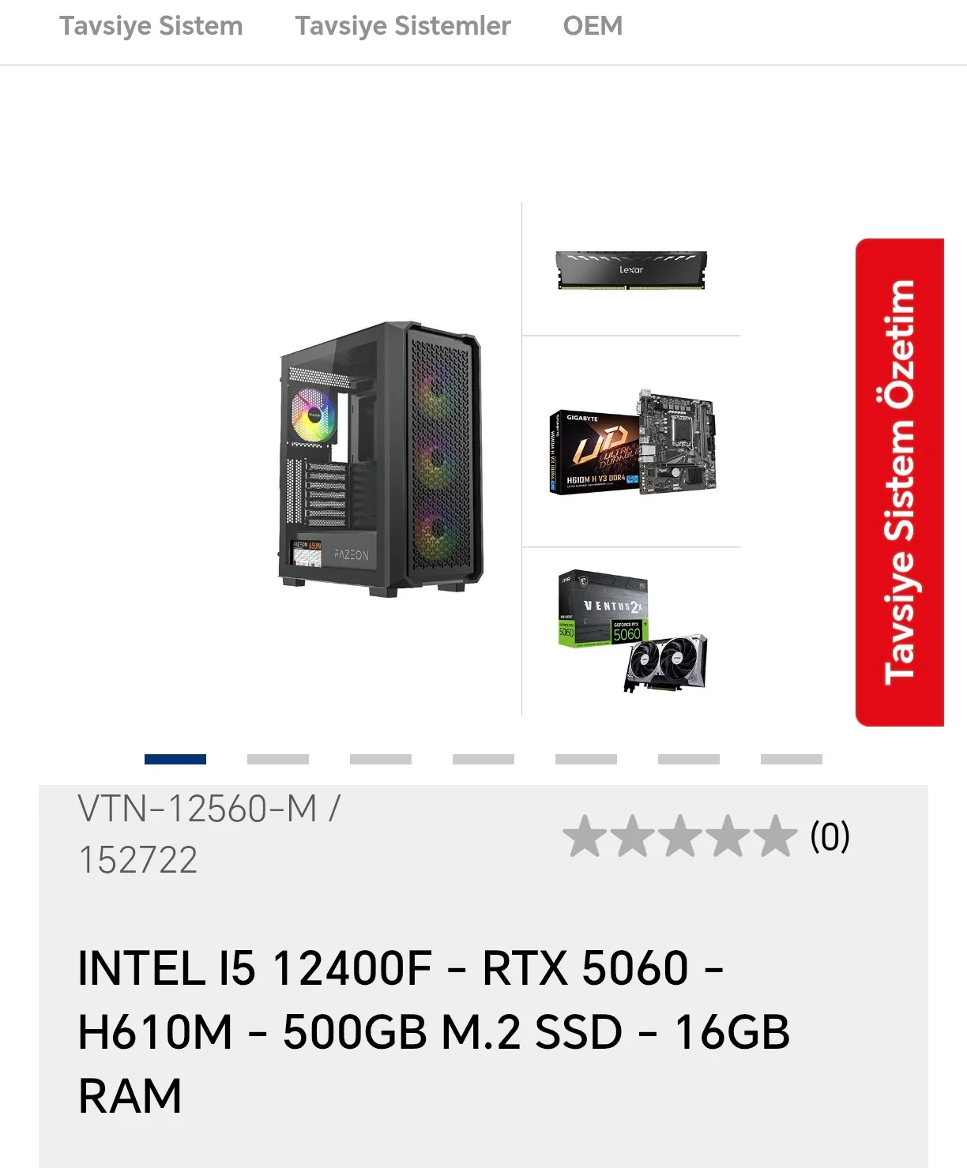Go to the third carousel slide indicator
Image resolution: width=967 pixels, height=1168 pixels.
point(381,759)
